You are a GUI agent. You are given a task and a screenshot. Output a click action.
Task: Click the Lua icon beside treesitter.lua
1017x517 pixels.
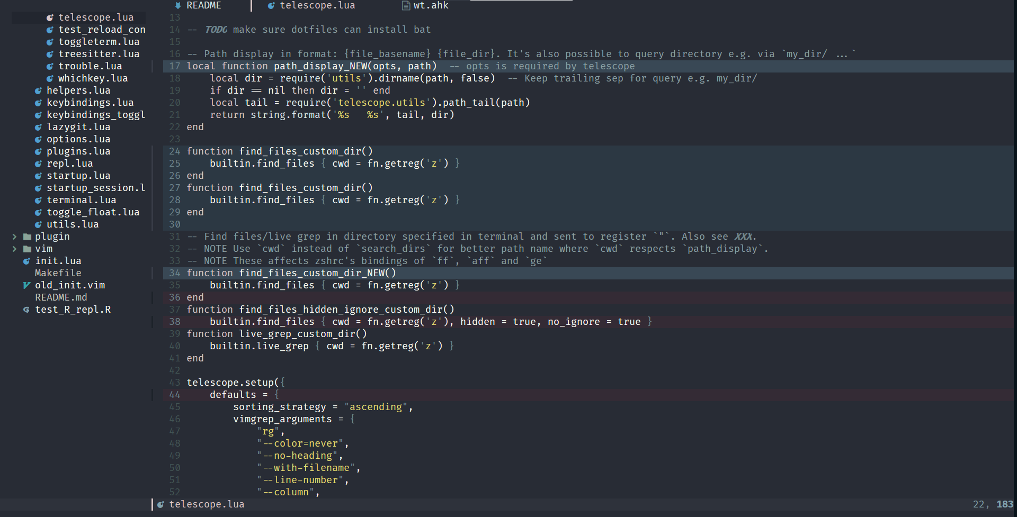[x=50, y=54]
